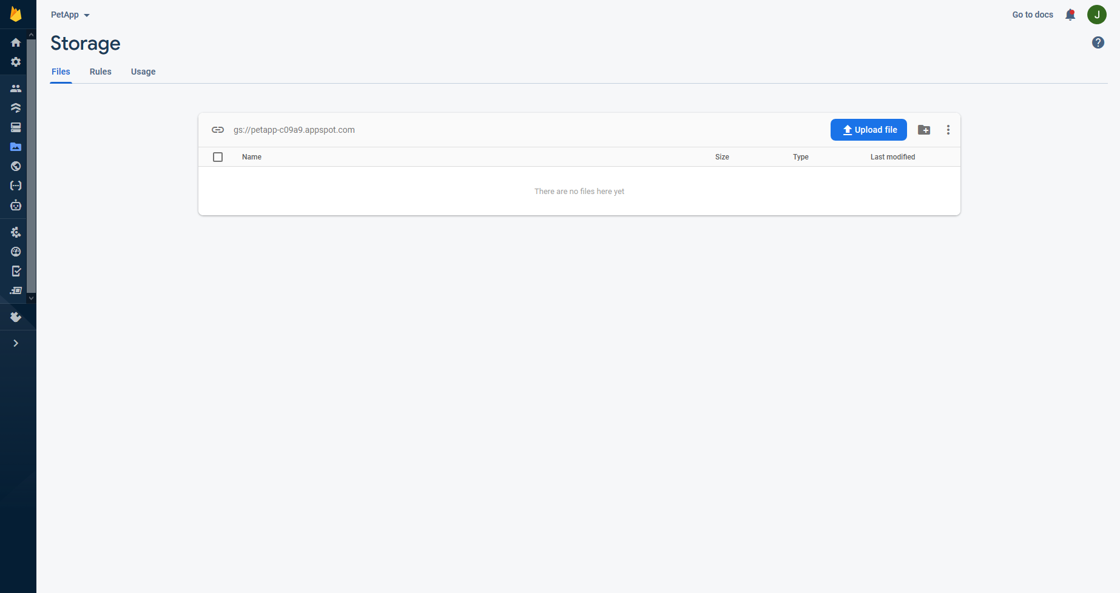Open Hosting globe icon in sidebar

pyautogui.click(x=16, y=166)
